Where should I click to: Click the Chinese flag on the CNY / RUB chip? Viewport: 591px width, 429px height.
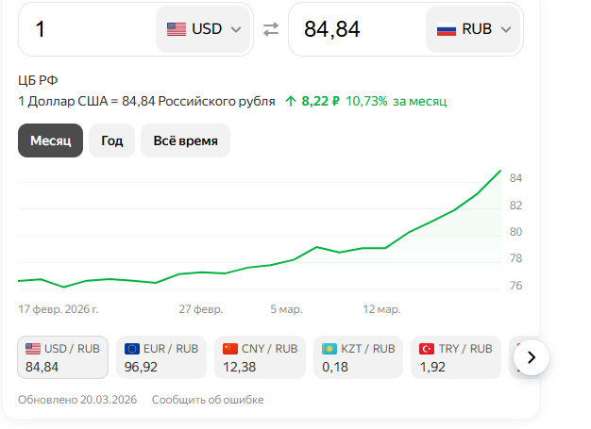(230, 349)
